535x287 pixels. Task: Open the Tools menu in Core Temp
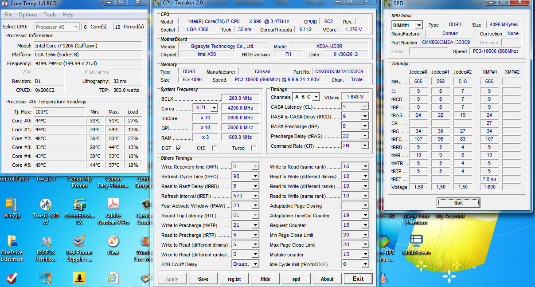50,15
